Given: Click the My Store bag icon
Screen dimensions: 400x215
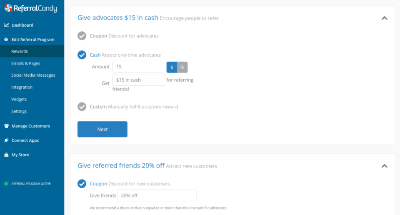Looking at the screenshot, I should [6, 155].
